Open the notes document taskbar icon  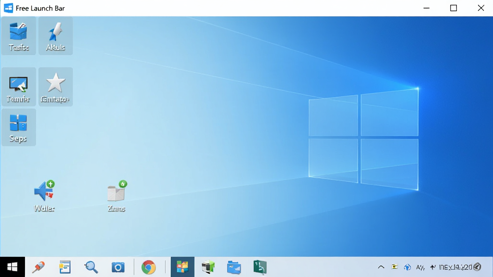click(x=65, y=267)
